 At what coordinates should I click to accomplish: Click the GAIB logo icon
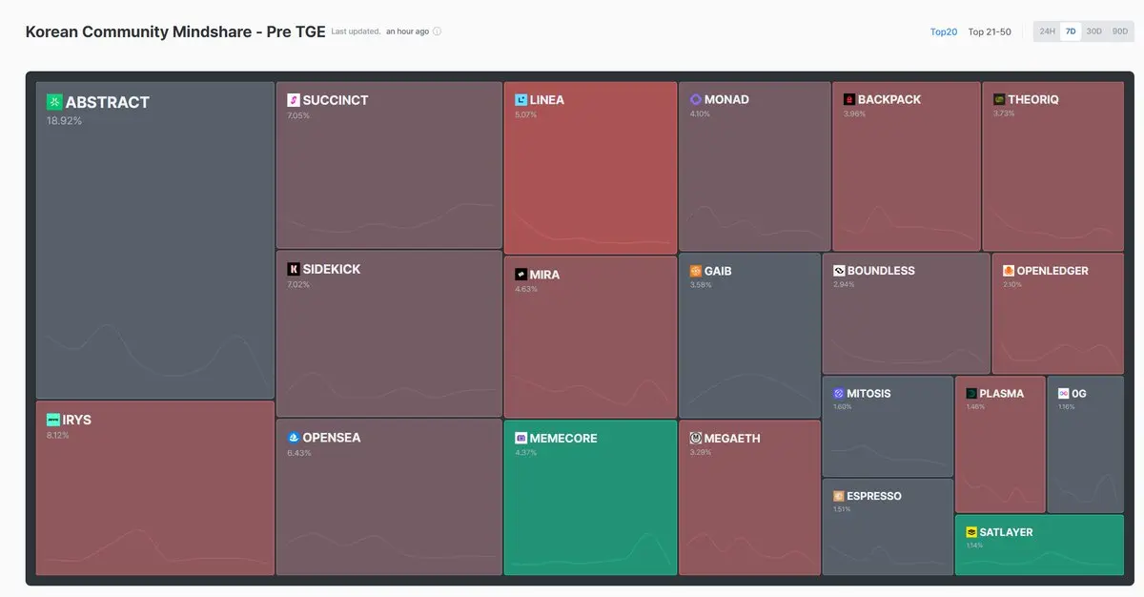[696, 271]
